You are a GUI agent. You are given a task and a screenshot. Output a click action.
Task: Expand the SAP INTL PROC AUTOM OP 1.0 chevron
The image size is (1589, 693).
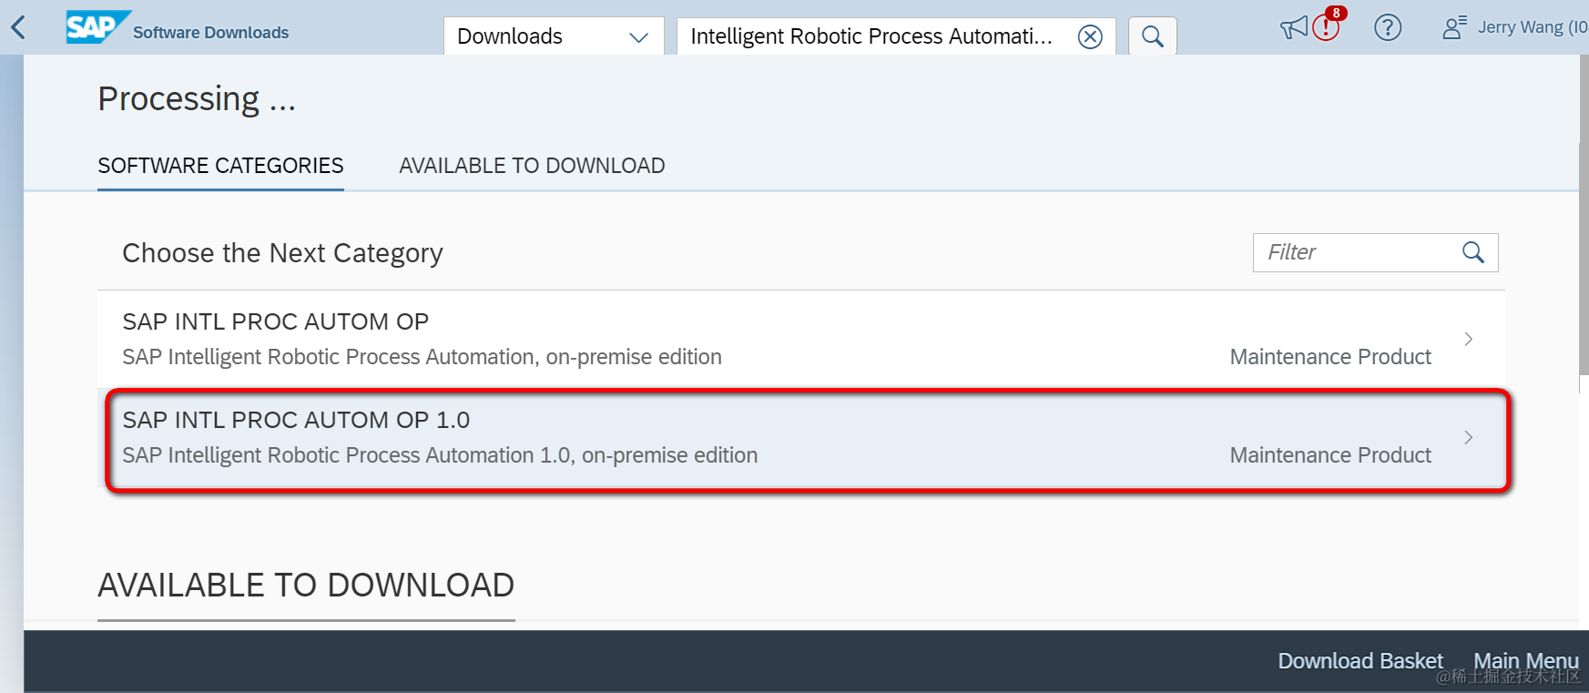coord(1469,437)
